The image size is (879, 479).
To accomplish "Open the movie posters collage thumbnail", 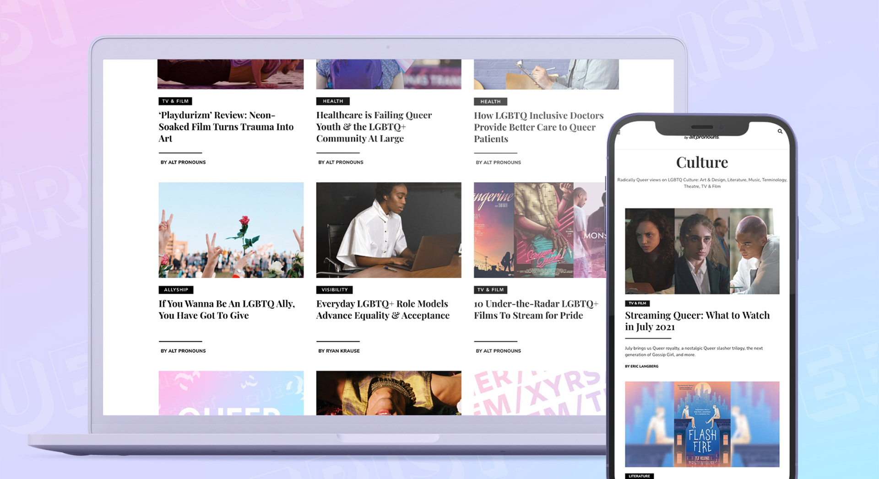I will click(540, 230).
